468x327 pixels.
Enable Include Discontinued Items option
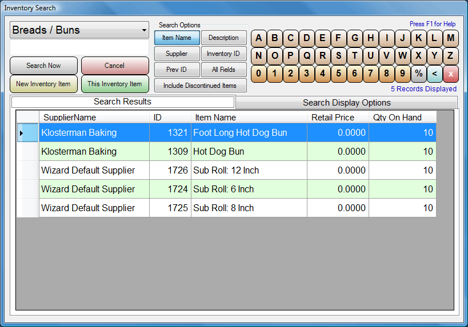point(200,86)
